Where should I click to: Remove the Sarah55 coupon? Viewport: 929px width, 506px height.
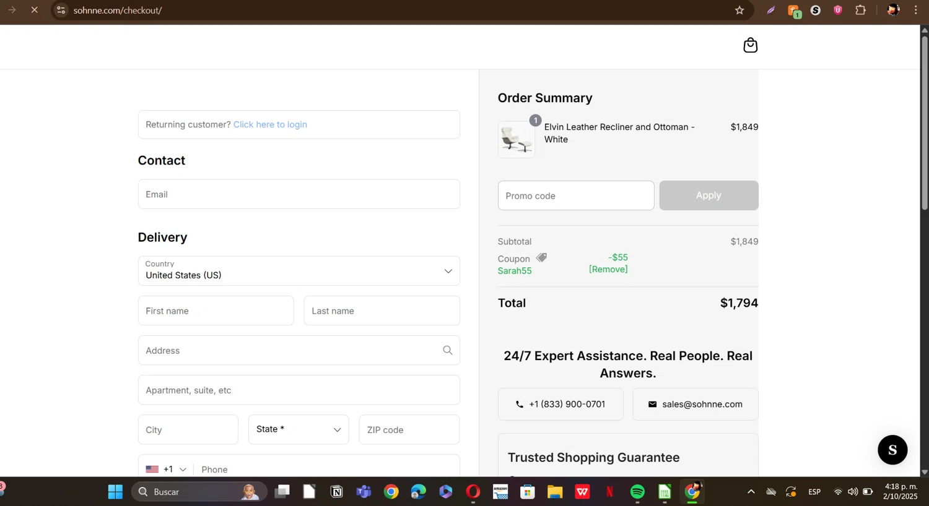(x=608, y=269)
